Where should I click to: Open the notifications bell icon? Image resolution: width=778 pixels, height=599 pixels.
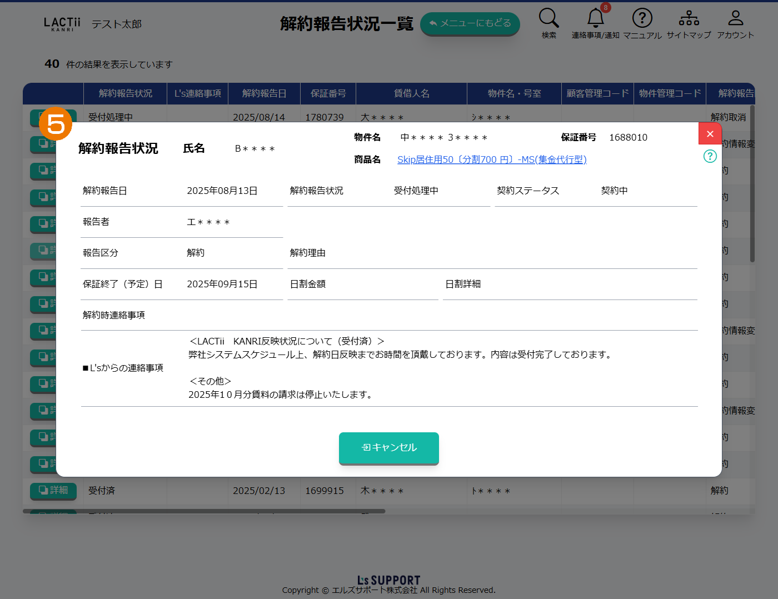point(595,18)
